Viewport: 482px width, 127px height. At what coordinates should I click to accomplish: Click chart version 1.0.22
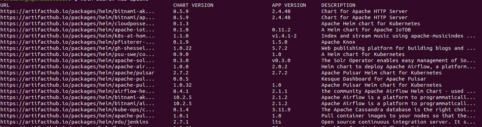183,48
